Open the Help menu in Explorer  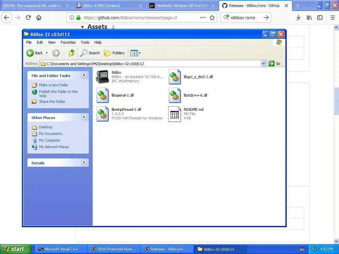click(98, 42)
